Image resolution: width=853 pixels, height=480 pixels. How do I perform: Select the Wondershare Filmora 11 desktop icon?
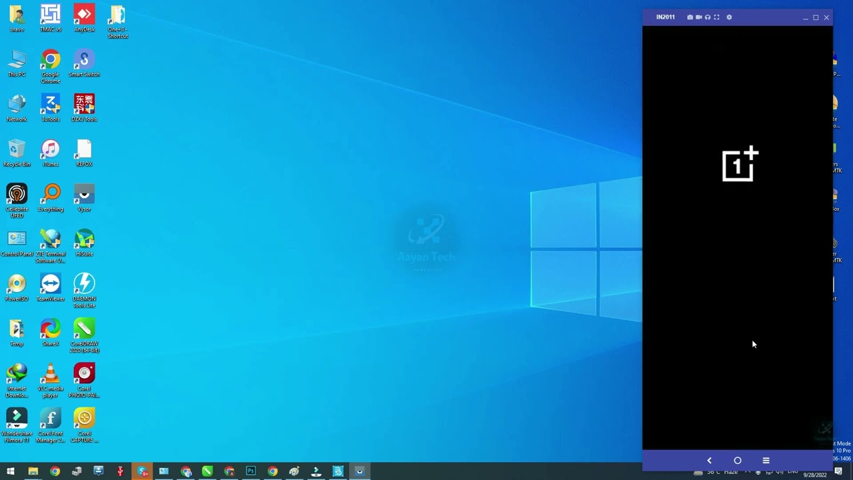pyautogui.click(x=17, y=425)
